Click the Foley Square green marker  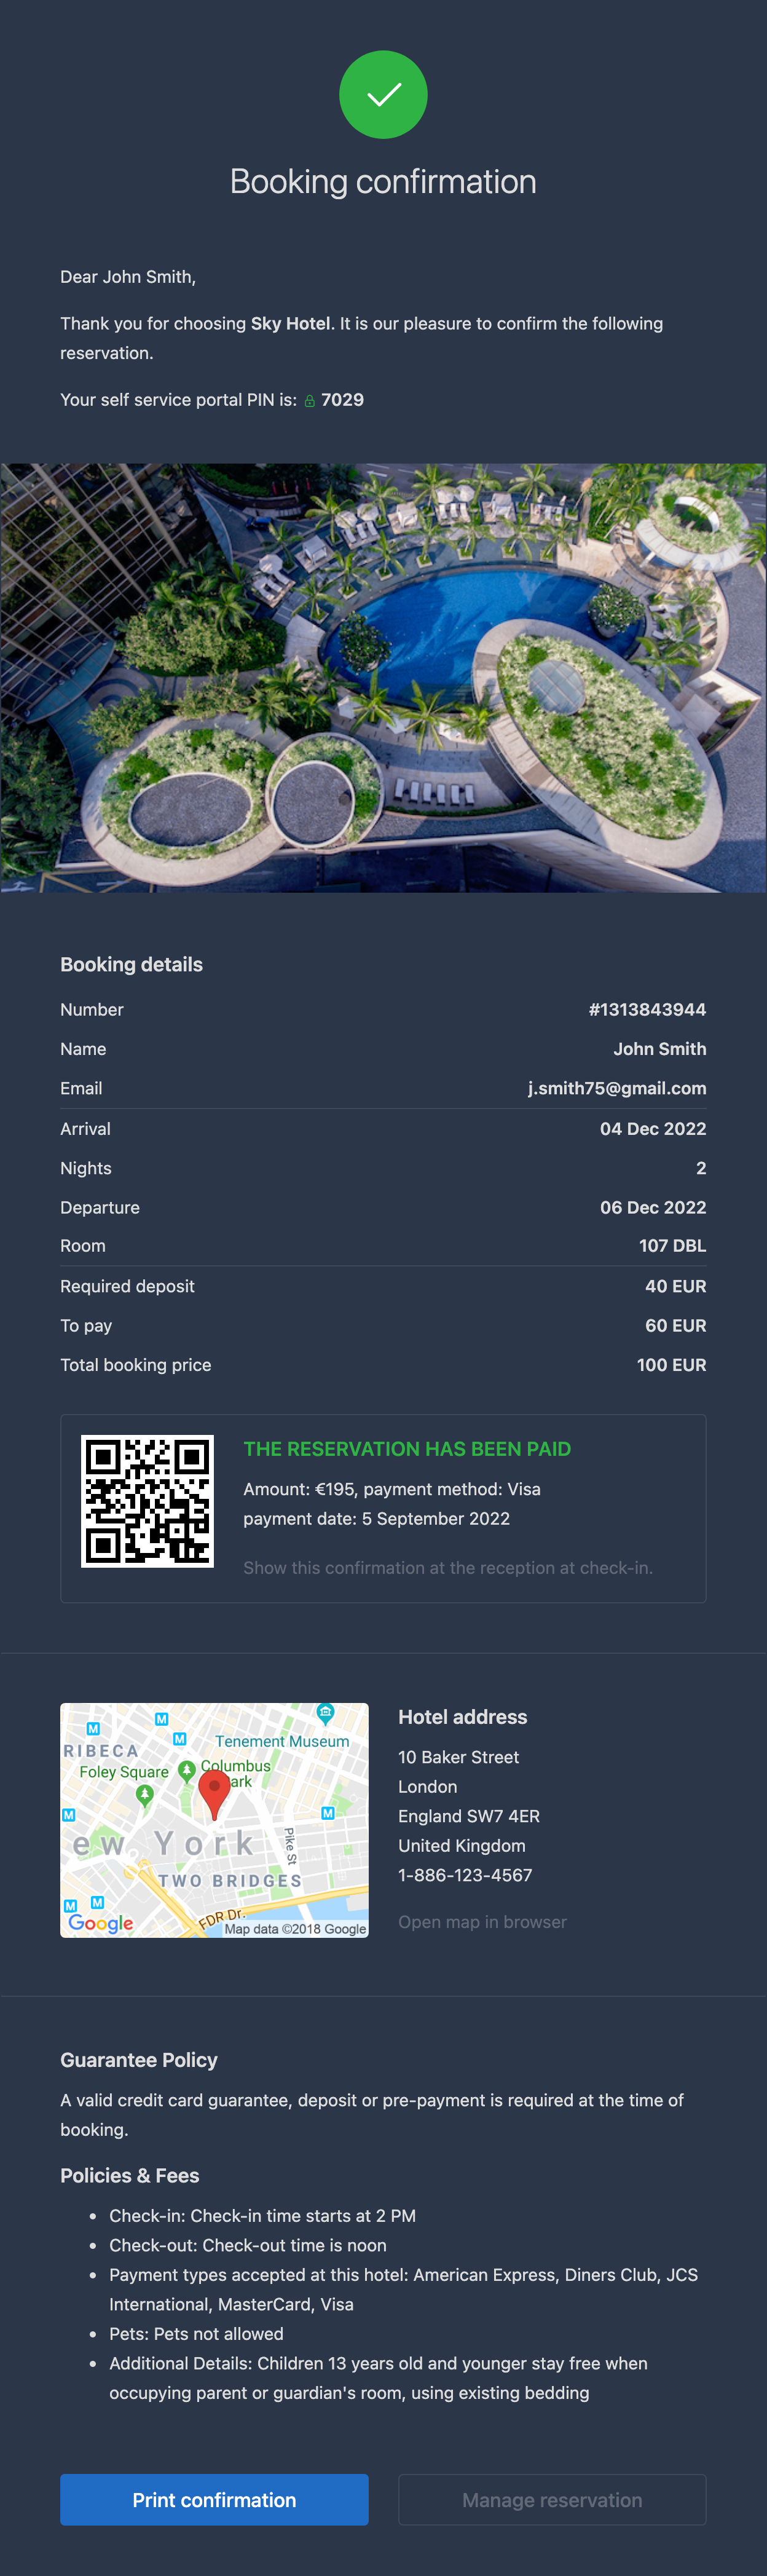point(145,1795)
